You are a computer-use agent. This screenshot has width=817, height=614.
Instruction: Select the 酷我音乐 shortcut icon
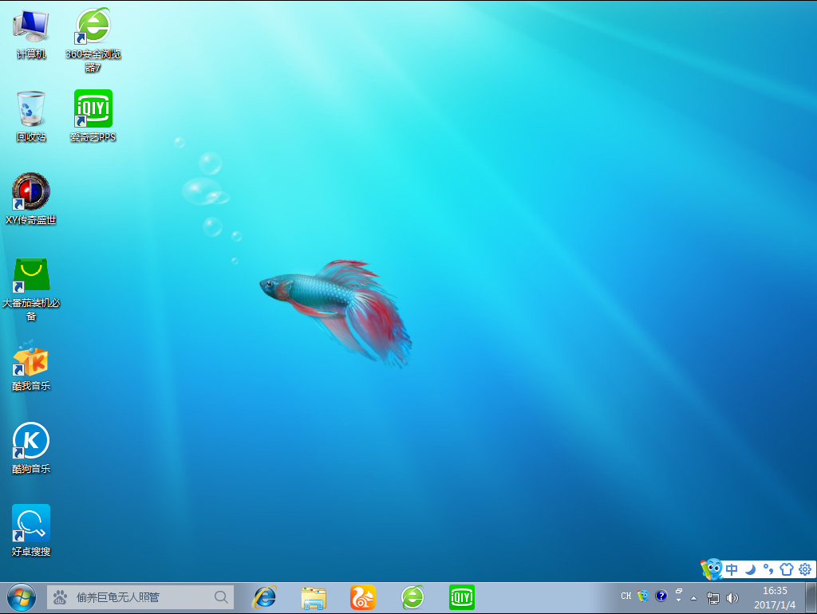(x=31, y=365)
